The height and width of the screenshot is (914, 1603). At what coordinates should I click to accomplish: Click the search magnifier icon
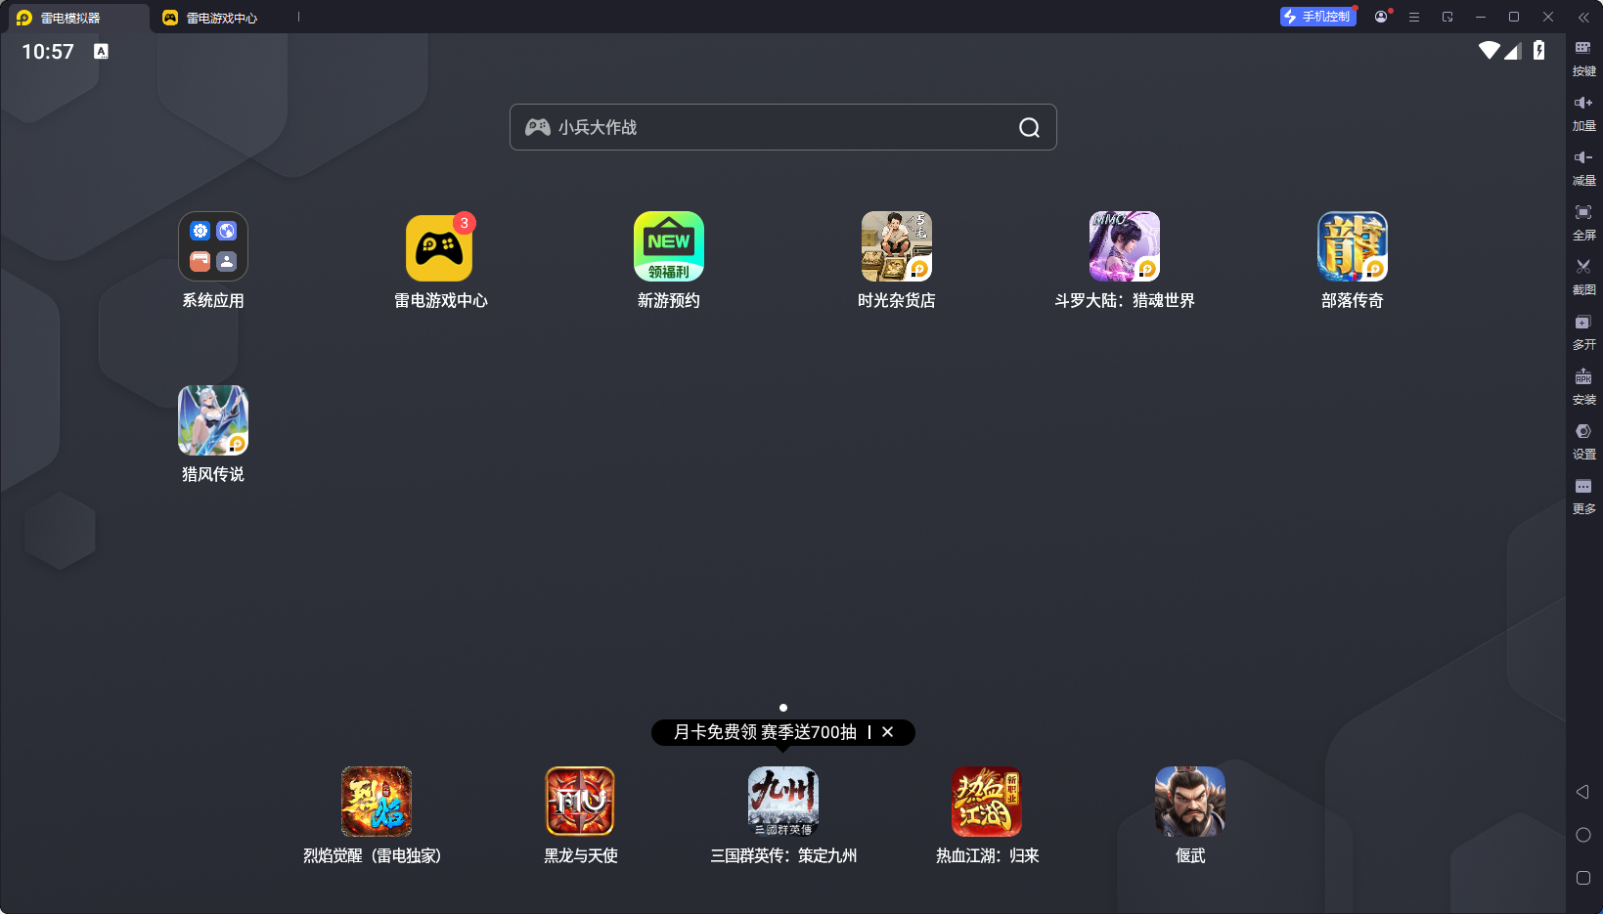coord(1029,127)
